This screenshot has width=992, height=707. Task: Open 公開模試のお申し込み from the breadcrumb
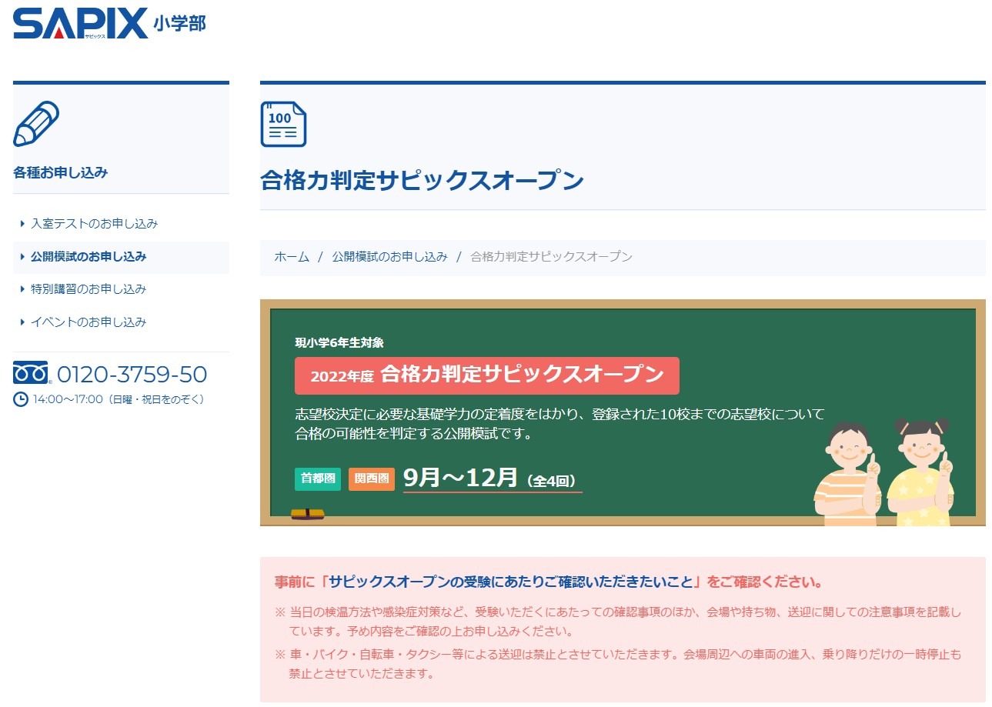(x=389, y=256)
